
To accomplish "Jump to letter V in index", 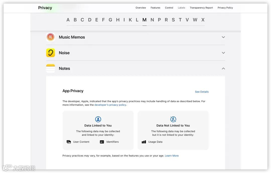I will [187, 20].
